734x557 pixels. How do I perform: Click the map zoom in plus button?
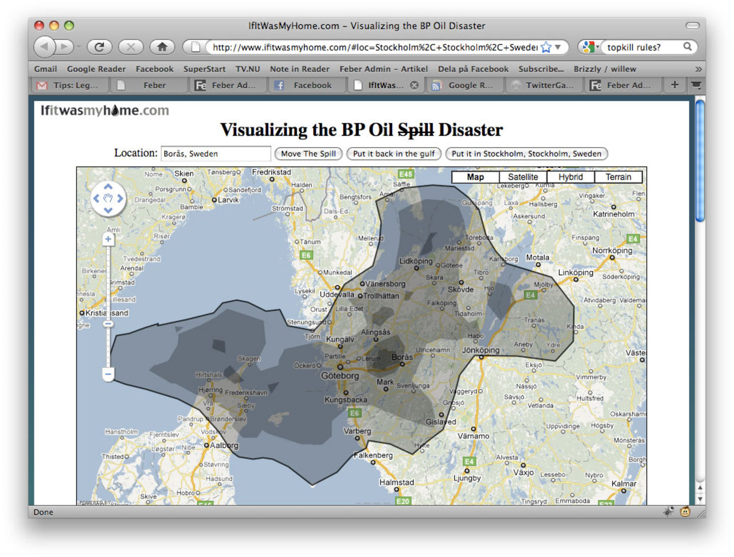[x=108, y=240]
